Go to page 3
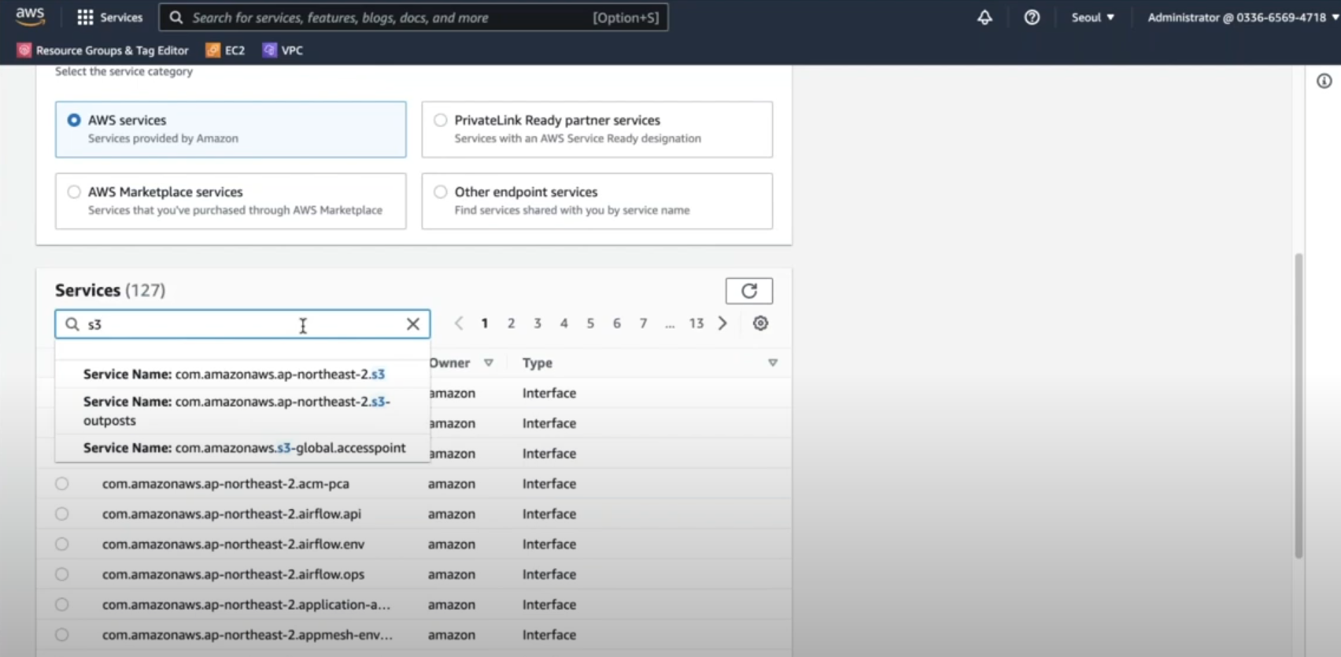The height and width of the screenshot is (657, 1341). click(538, 323)
